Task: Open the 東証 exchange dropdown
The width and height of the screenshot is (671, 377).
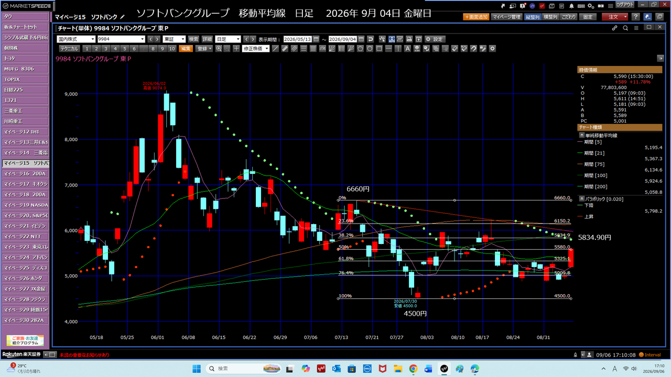Action: pos(174,39)
